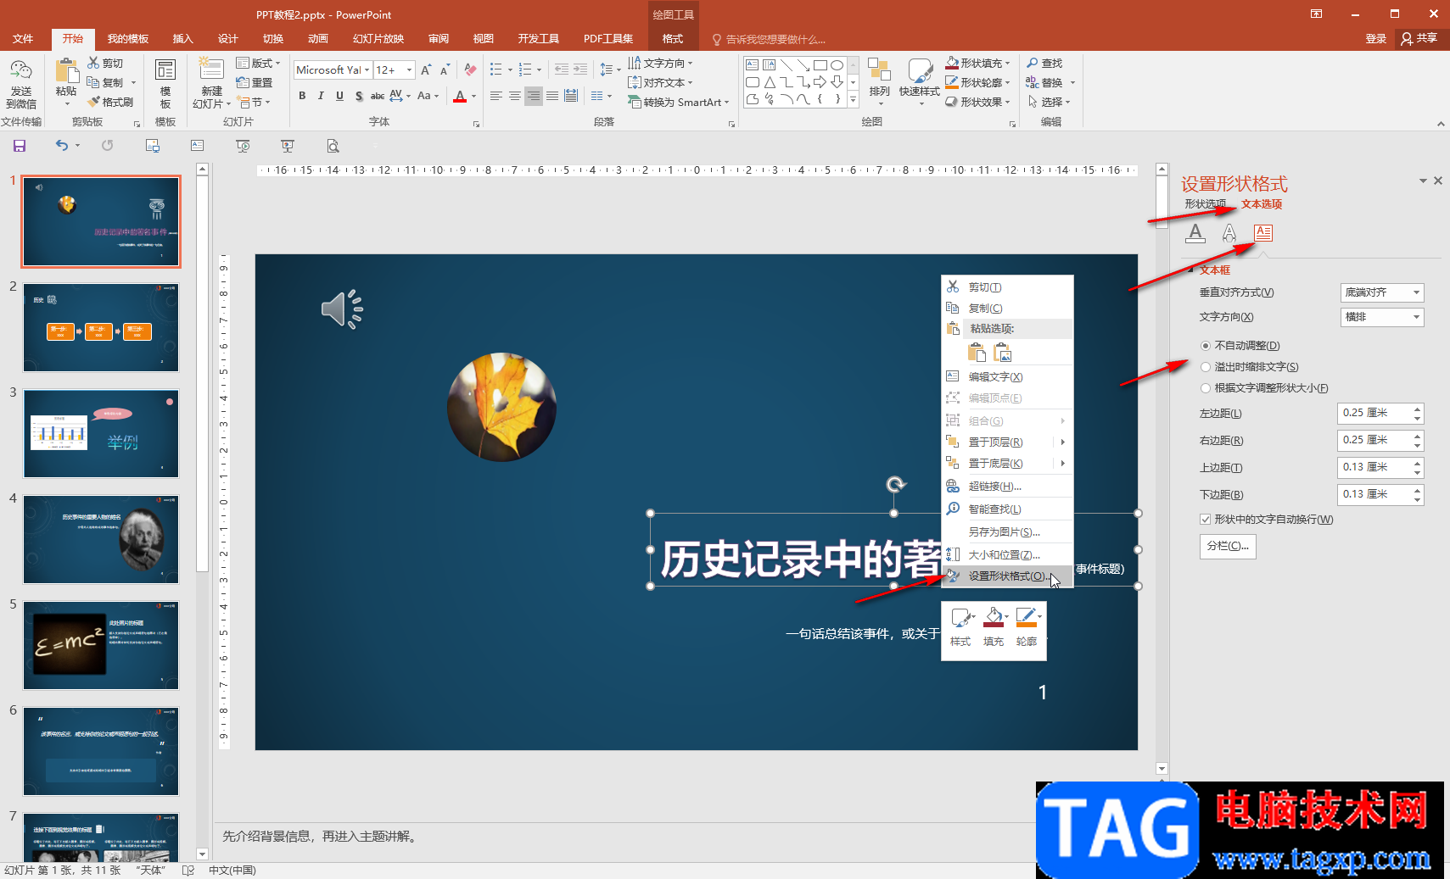The width and height of the screenshot is (1450, 879).
Task: Click the 分栏 columns button
Action: (x=1228, y=546)
